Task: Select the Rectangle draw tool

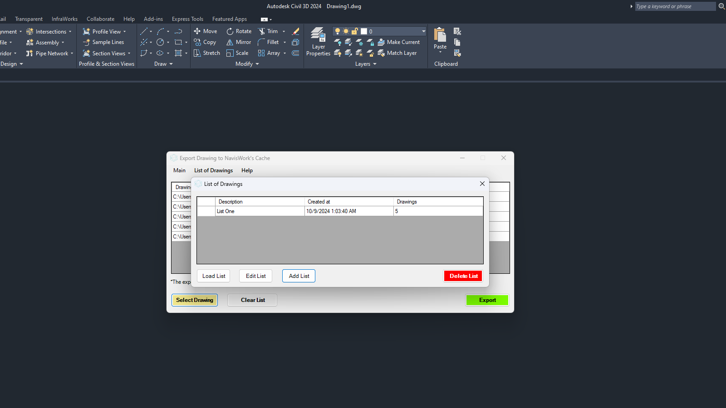Action: [x=178, y=42]
